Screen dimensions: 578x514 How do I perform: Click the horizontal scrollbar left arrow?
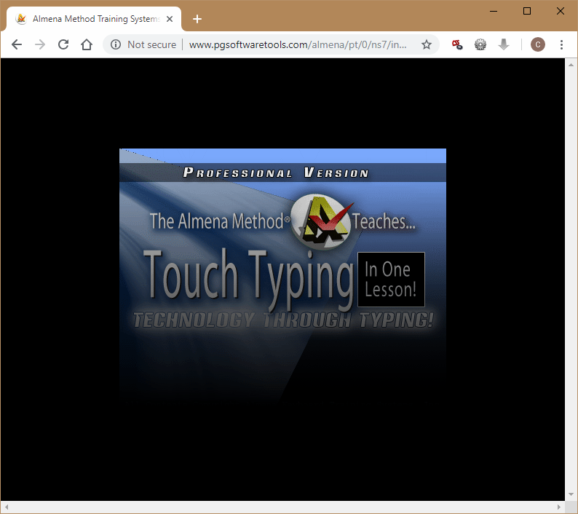coord(7,507)
